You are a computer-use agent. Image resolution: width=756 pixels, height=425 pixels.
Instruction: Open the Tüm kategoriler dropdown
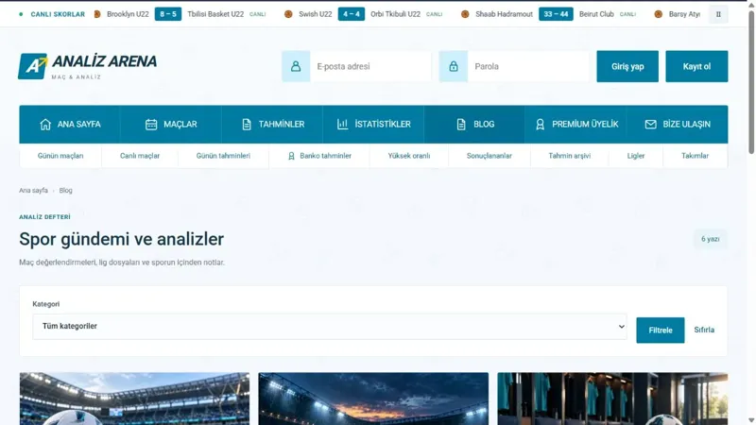(330, 326)
